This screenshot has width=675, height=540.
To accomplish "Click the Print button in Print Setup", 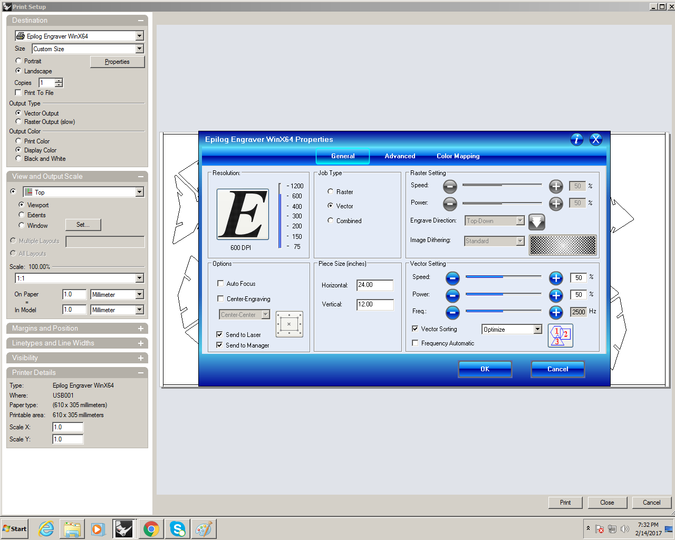I will tap(565, 503).
